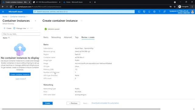
Task: Switch to Home - Microsoft Azure browser tab
Action: pyautogui.click(x=77, y=2)
